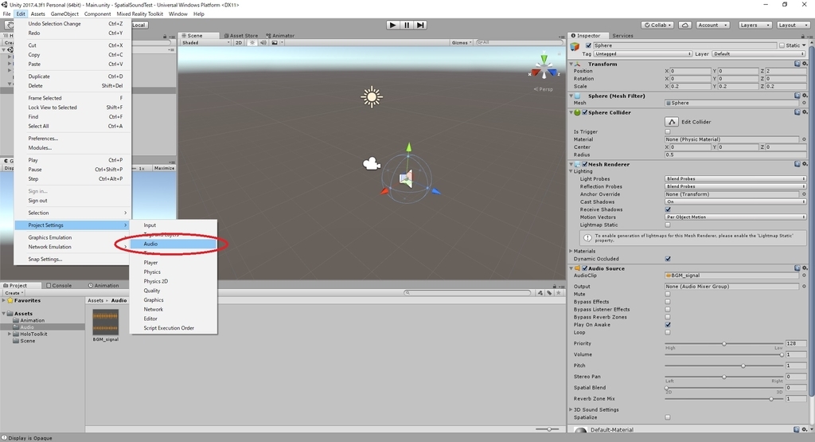Click the search-by-type icon in the Project panel
Viewport: 815px width, 442px height.
tap(540, 293)
